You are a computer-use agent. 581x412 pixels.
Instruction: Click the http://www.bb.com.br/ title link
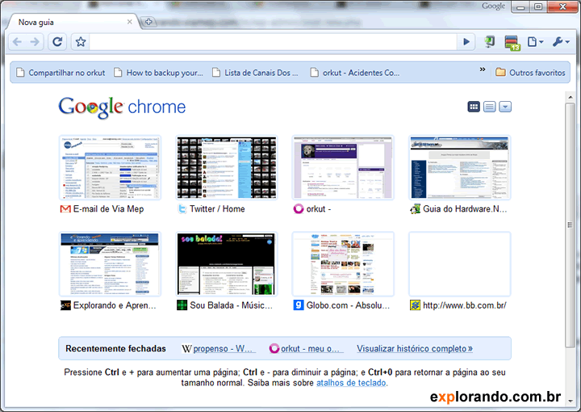point(465,305)
